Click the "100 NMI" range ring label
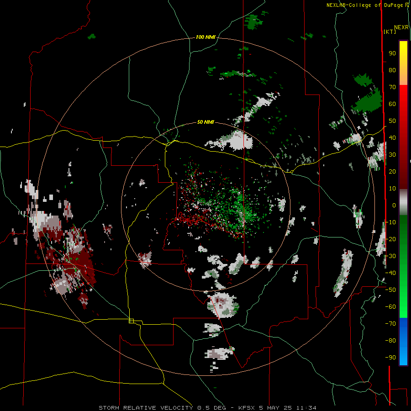This screenshot has width=411, height=411. click(x=205, y=37)
